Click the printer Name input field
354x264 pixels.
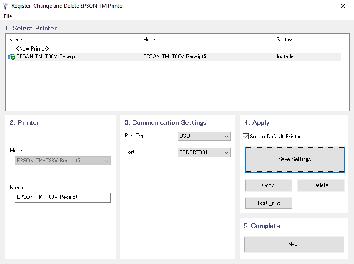63,198
